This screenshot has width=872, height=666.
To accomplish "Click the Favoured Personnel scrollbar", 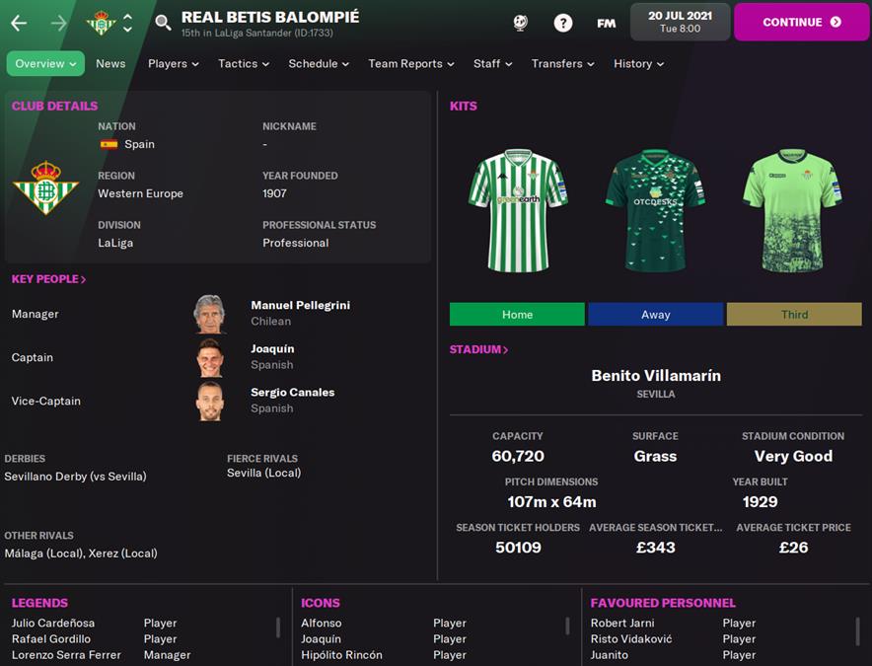I will point(857,630).
